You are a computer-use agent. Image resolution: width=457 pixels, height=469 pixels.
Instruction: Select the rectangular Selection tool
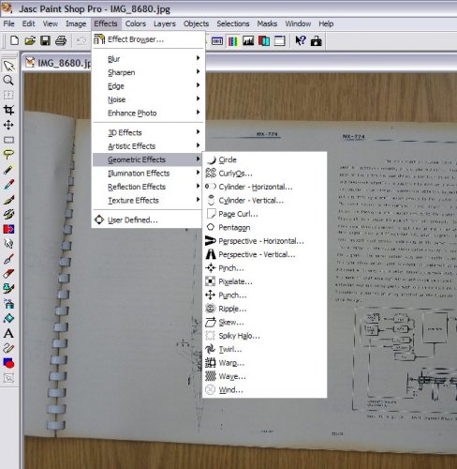[8, 140]
